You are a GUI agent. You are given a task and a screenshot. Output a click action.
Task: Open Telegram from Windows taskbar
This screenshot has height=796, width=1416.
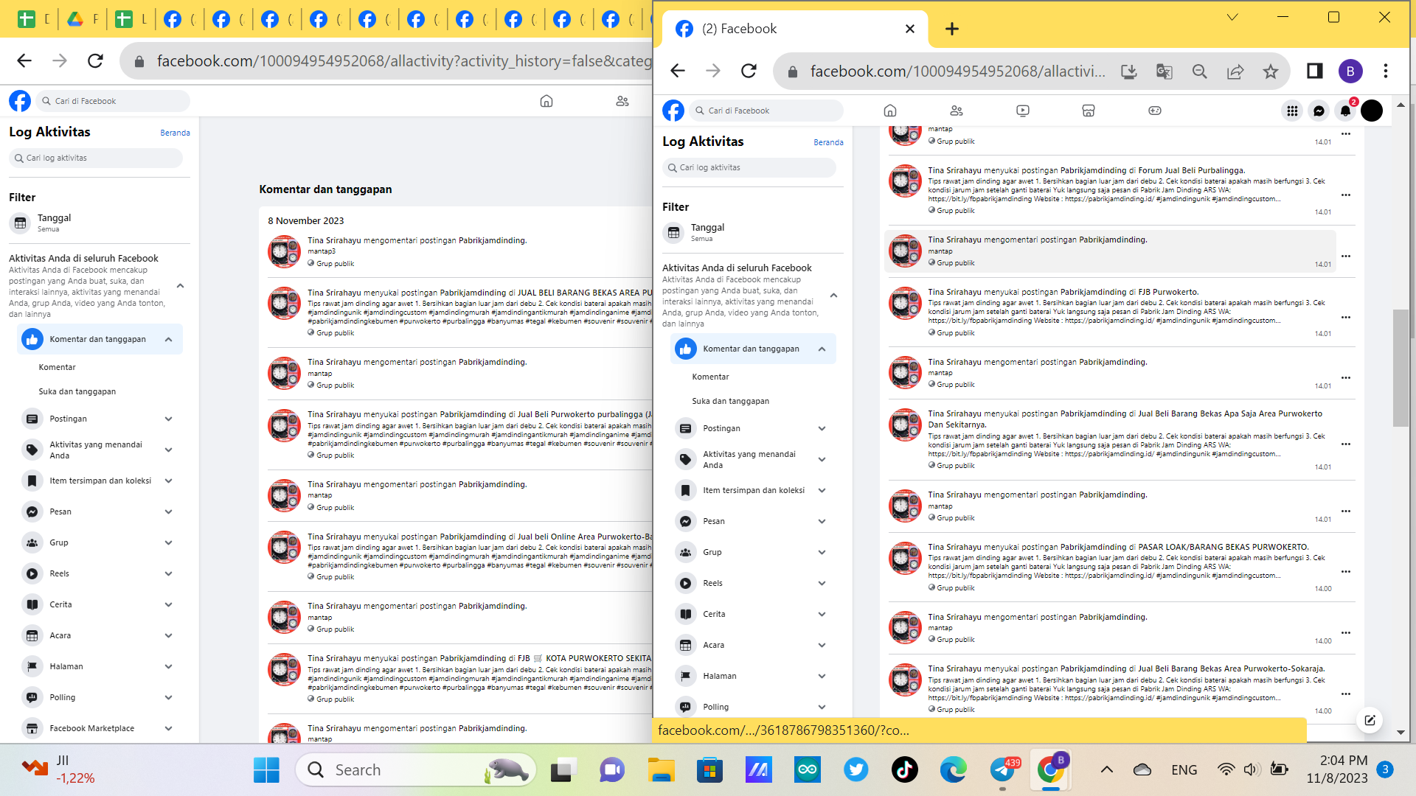[1002, 770]
